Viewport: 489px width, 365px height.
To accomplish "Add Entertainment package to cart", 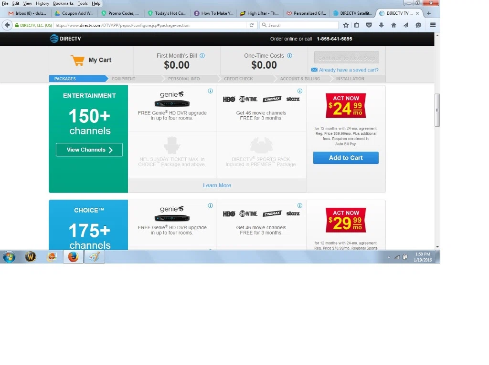I will (x=346, y=158).
